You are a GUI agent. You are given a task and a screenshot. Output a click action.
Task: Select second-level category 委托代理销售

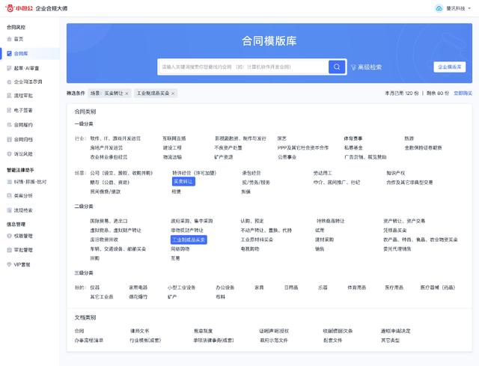coord(397,249)
